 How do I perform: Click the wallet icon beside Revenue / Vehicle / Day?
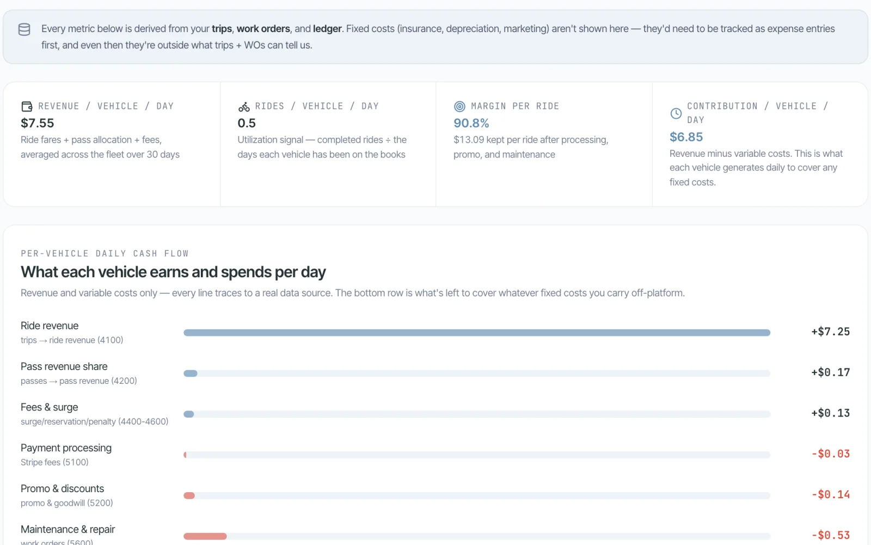[27, 106]
